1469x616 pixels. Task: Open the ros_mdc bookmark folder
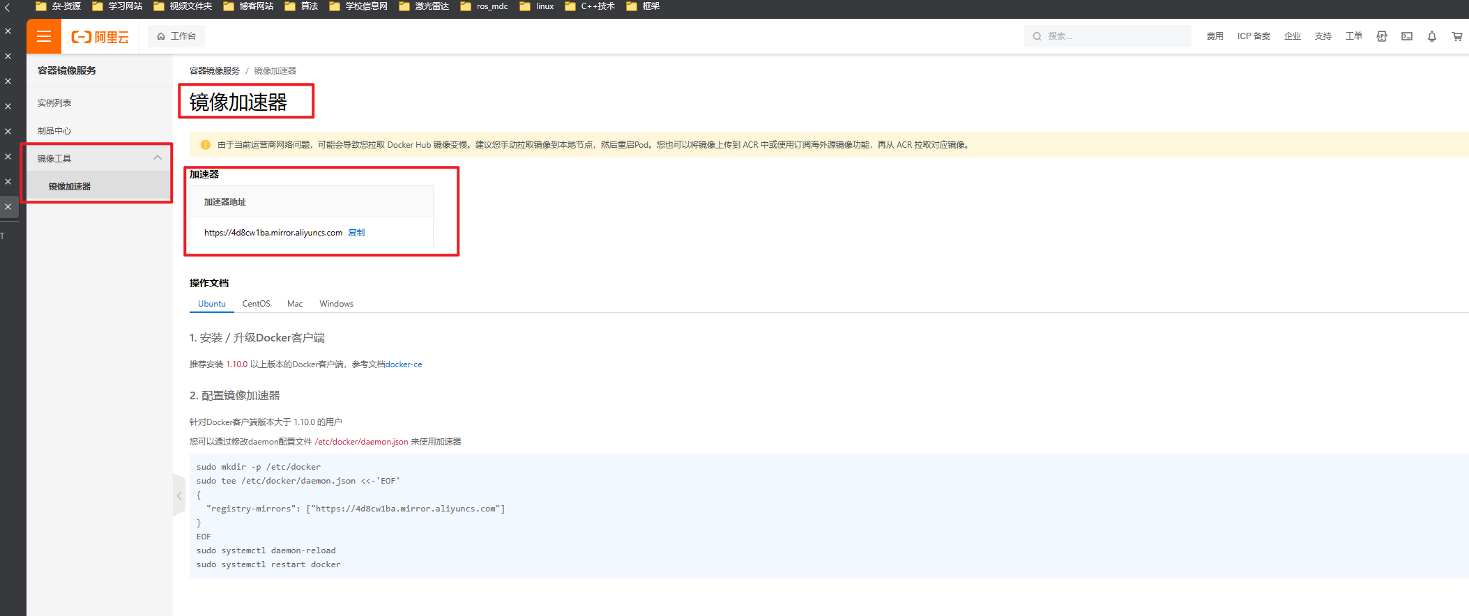click(484, 6)
